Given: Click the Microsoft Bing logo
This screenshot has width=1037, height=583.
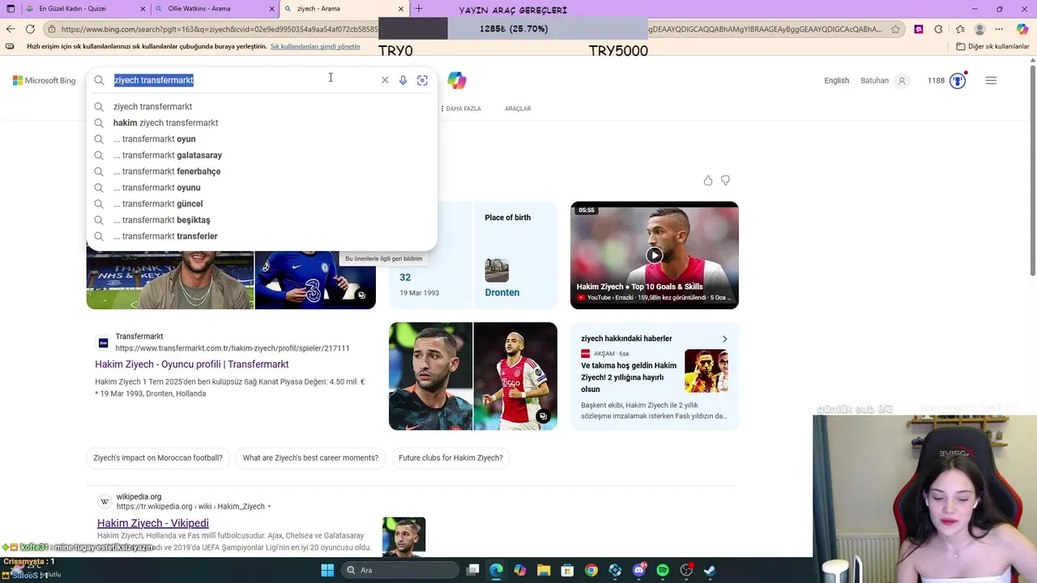Looking at the screenshot, I should click(44, 80).
